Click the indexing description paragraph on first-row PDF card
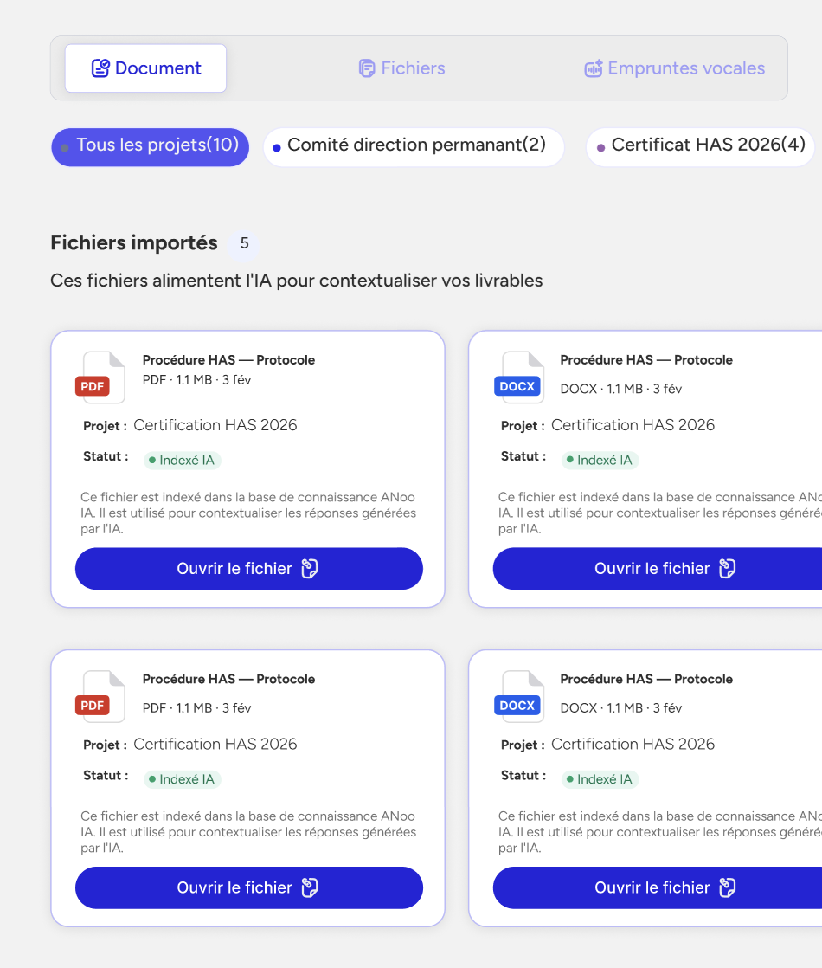This screenshot has height=968, width=822. click(248, 513)
